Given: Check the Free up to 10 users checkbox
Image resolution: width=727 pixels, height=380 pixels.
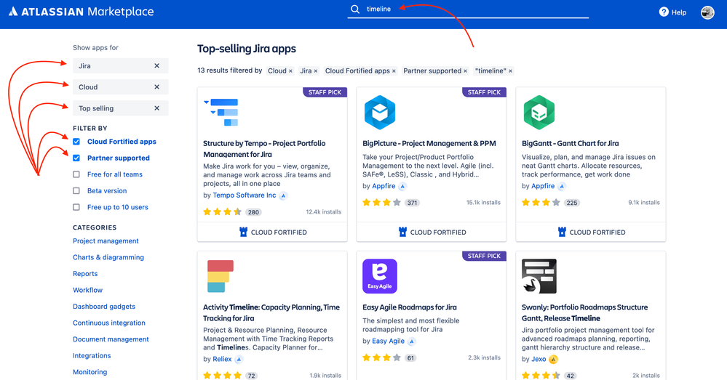Looking at the screenshot, I should (x=76, y=207).
